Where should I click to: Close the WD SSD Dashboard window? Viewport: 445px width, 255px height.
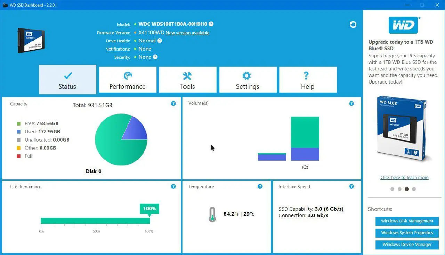click(437, 5)
